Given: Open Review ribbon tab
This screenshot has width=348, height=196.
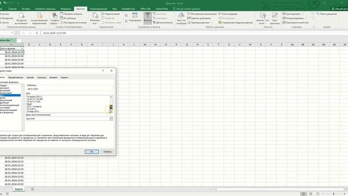Looking at the screenshot, I should (x=98, y=9).
